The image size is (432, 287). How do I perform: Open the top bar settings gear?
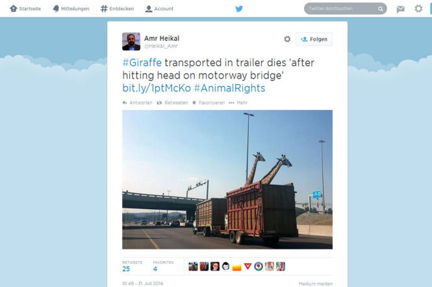coord(418,9)
